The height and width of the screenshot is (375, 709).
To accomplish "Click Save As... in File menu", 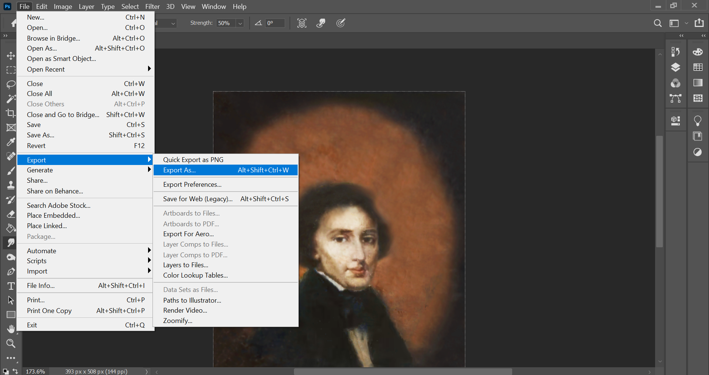I will click(86, 135).
